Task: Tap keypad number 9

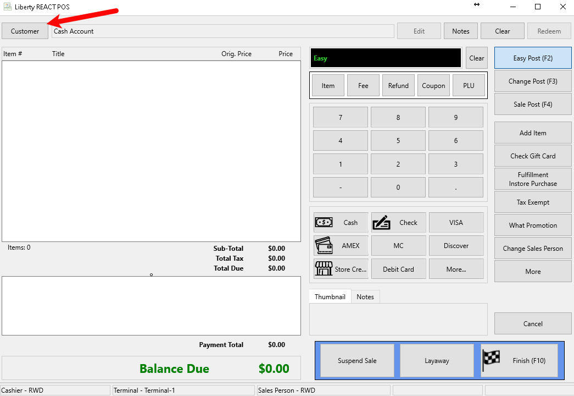Action: click(x=456, y=117)
